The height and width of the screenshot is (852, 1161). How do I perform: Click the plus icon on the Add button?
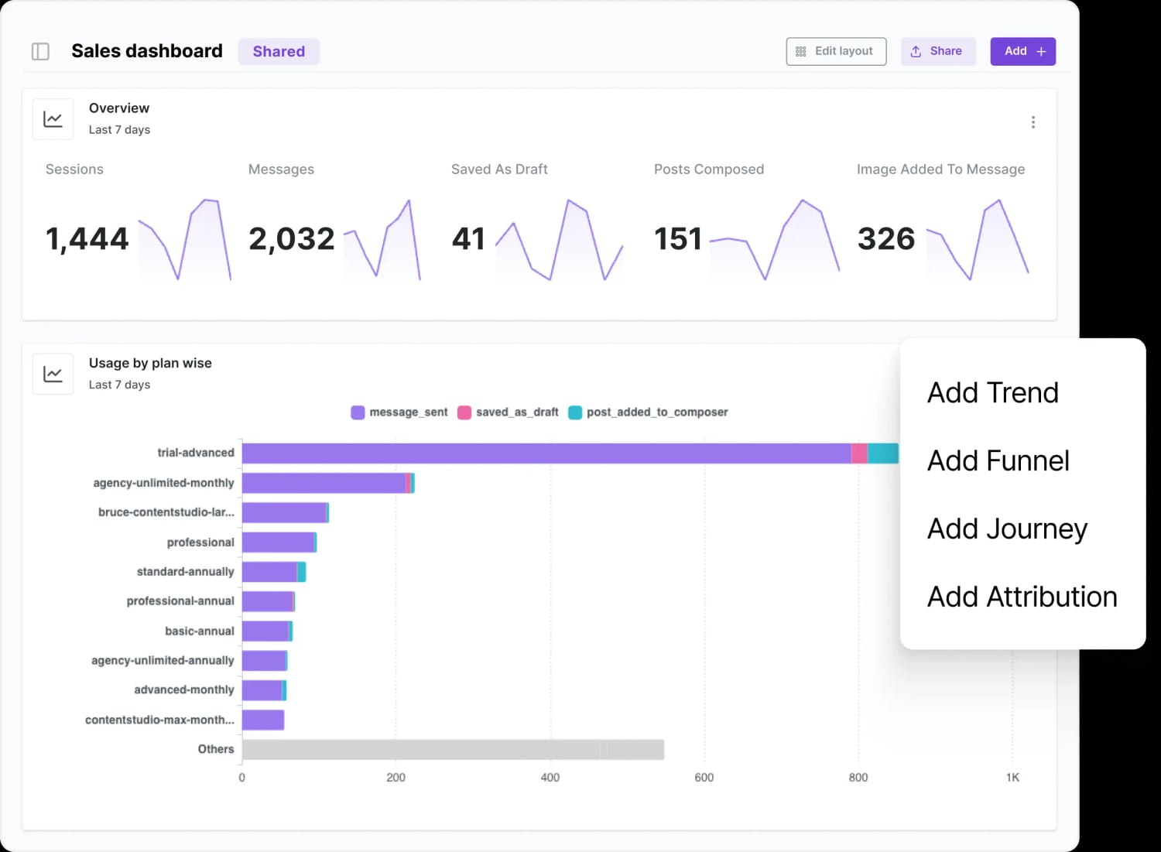1039,50
